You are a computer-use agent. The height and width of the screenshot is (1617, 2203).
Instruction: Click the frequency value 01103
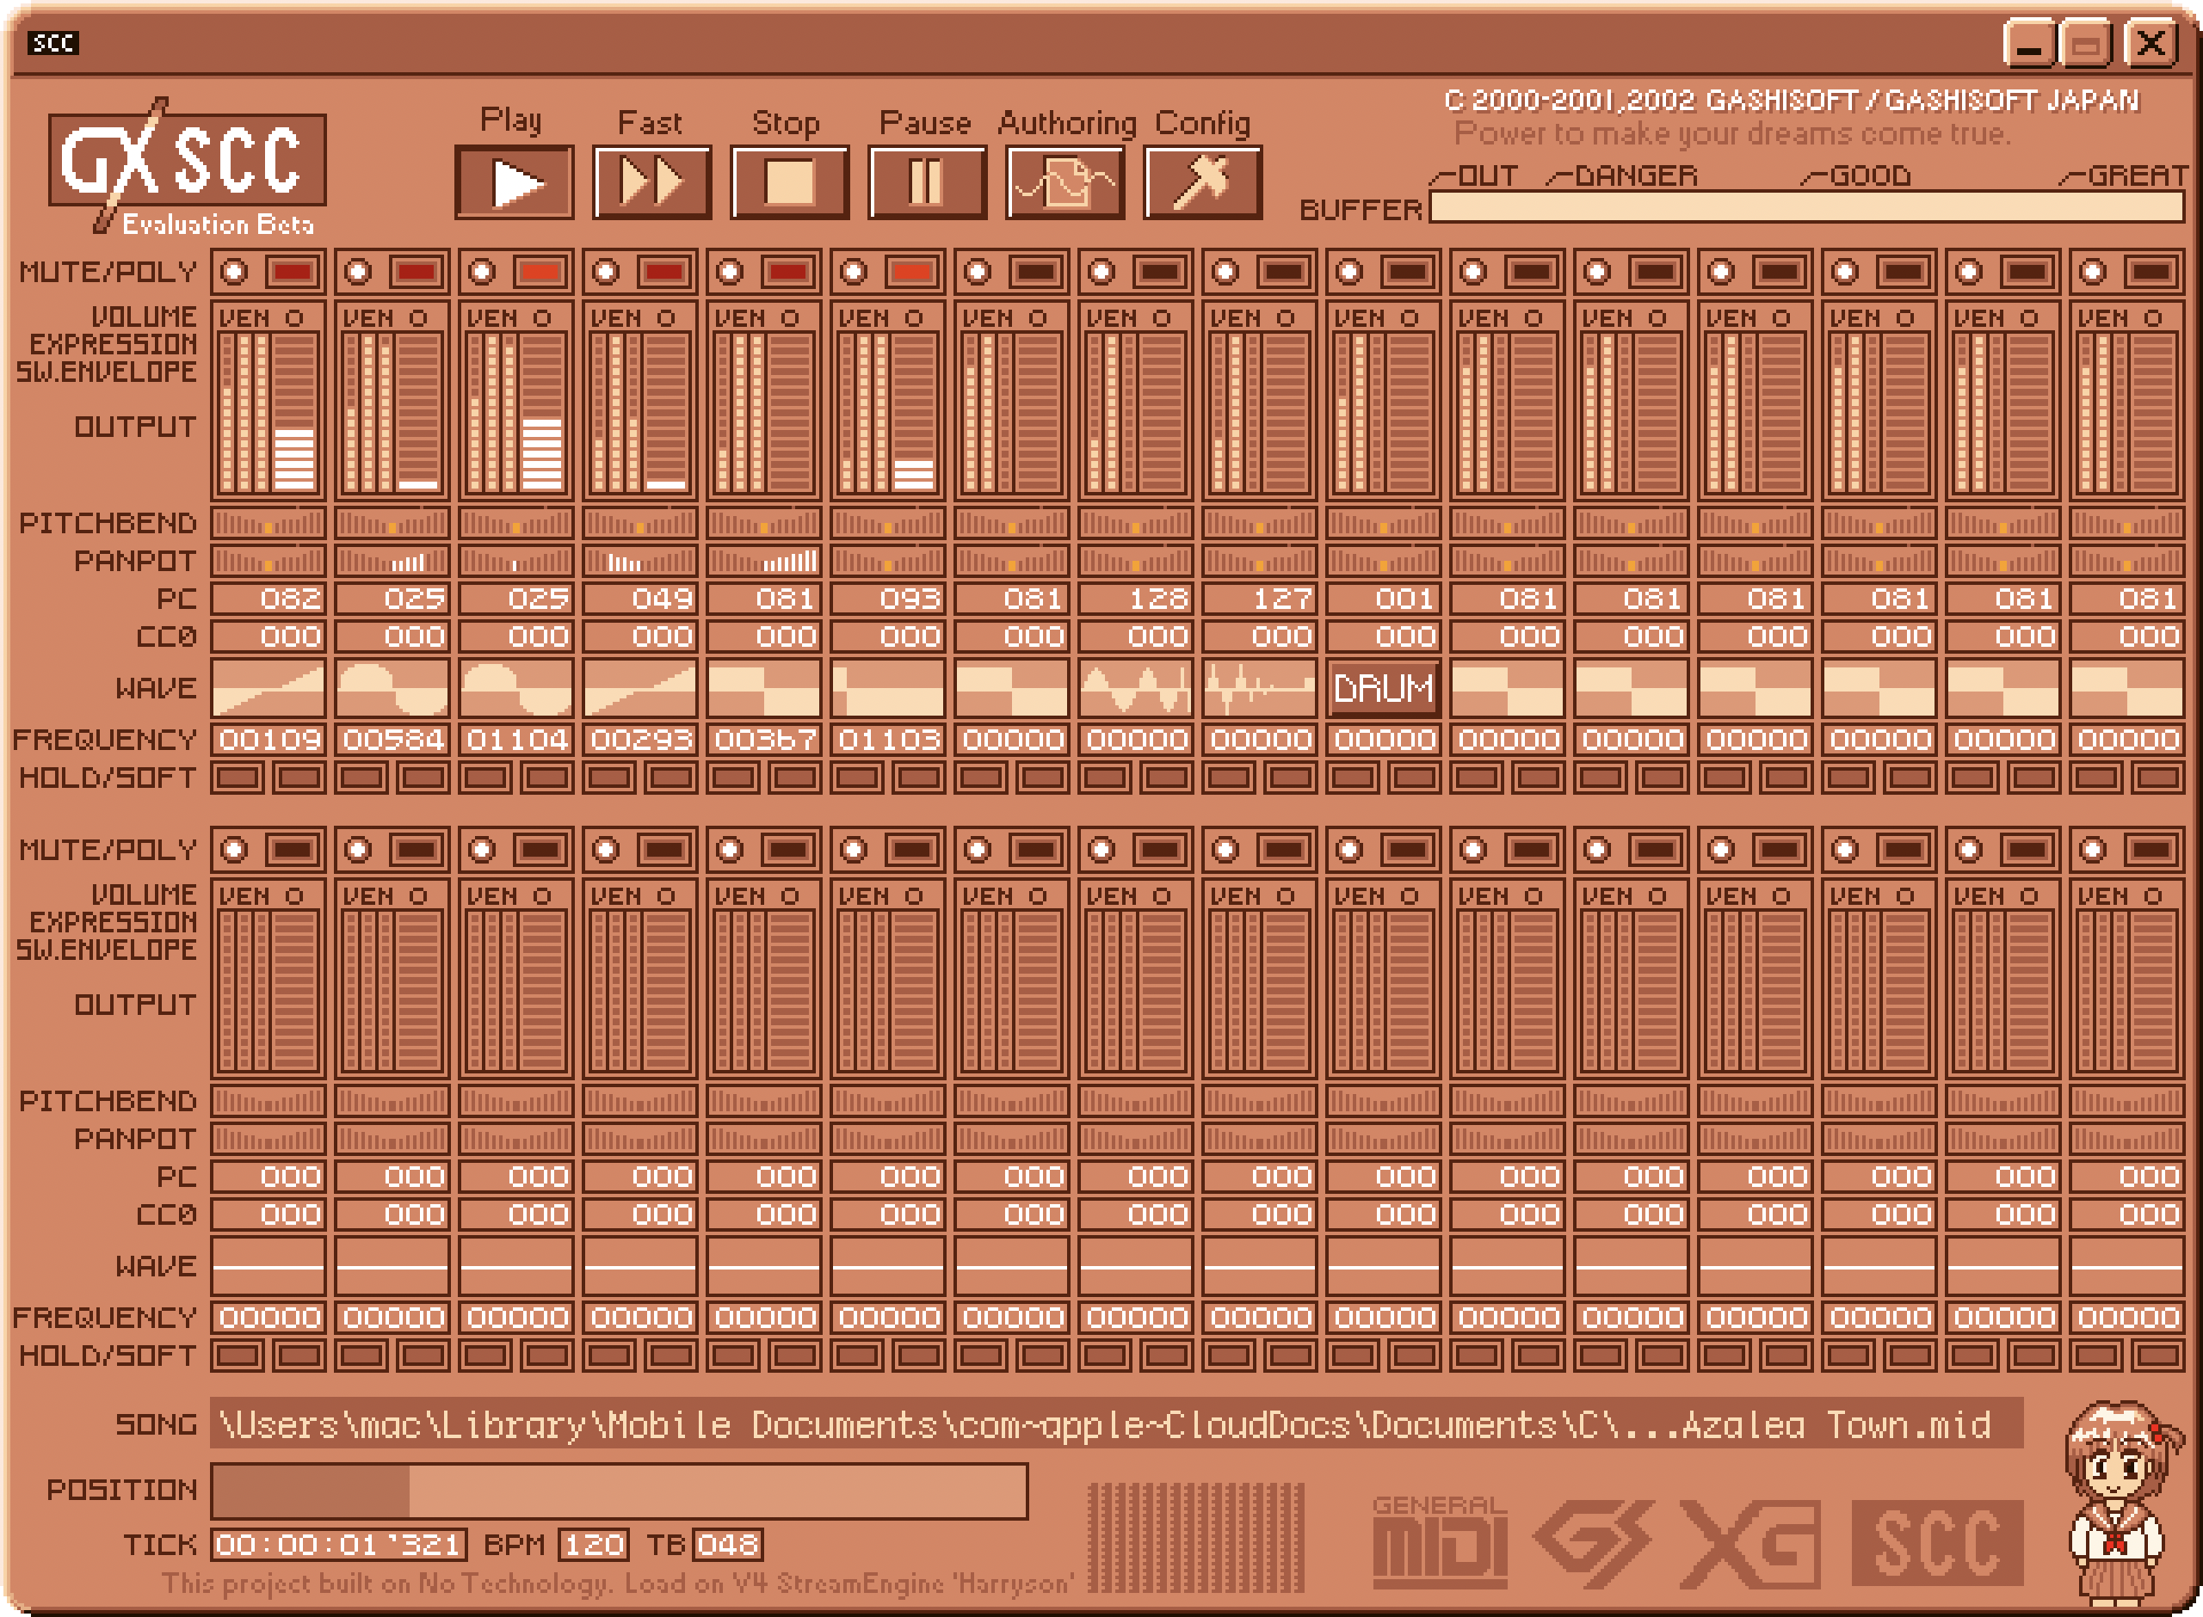887,740
